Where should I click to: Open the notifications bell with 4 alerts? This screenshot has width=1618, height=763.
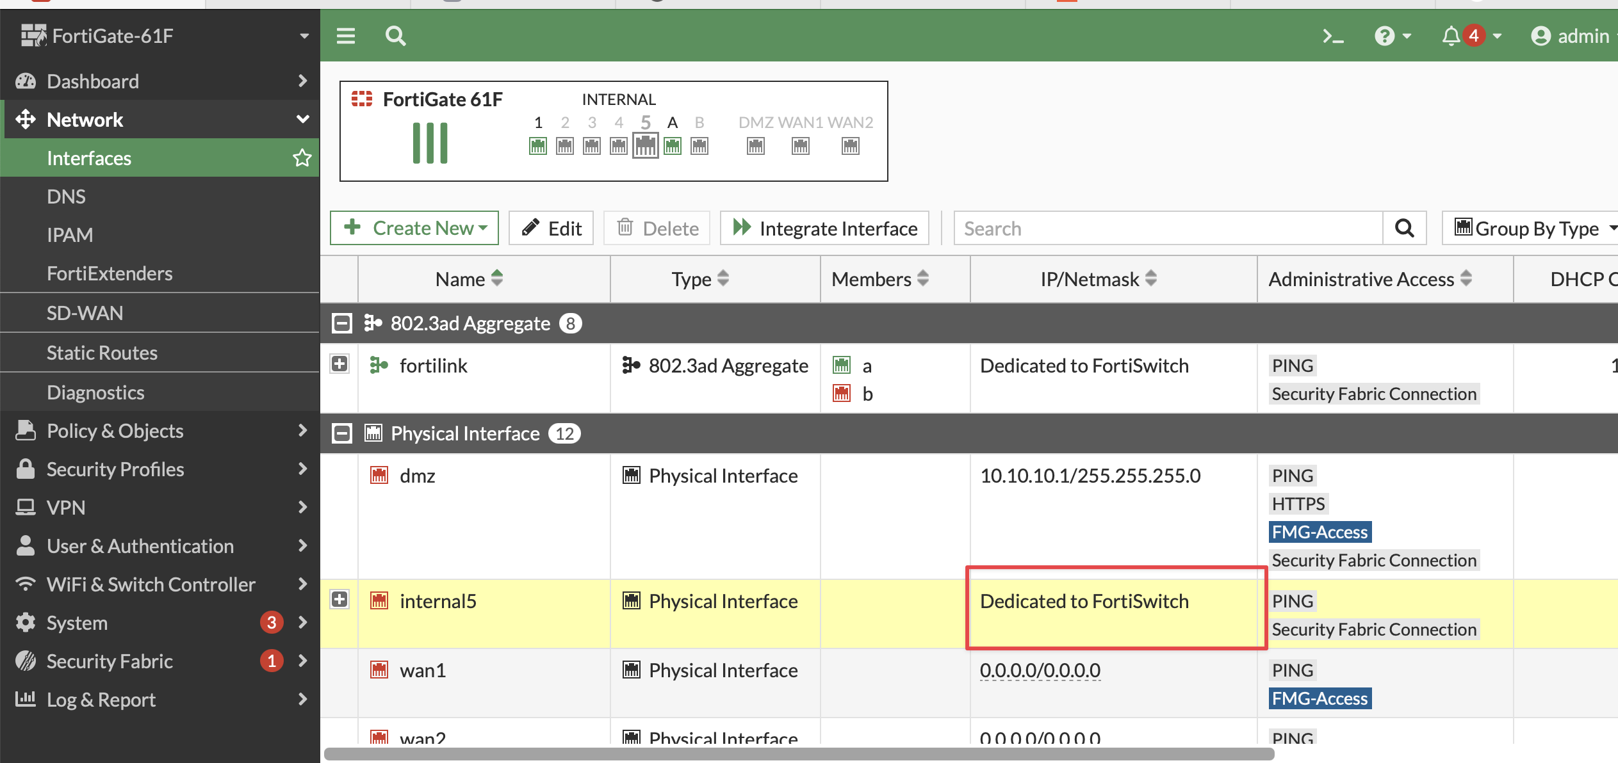pyautogui.click(x=1471, y=36)
